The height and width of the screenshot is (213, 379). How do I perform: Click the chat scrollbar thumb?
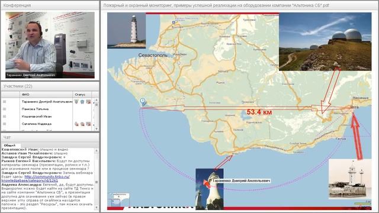pos(97,182)
